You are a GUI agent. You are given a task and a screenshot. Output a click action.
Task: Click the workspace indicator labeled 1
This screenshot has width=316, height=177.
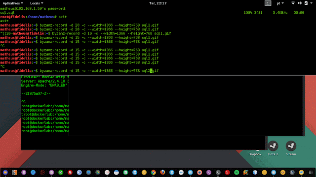click(x=268, y=3)
